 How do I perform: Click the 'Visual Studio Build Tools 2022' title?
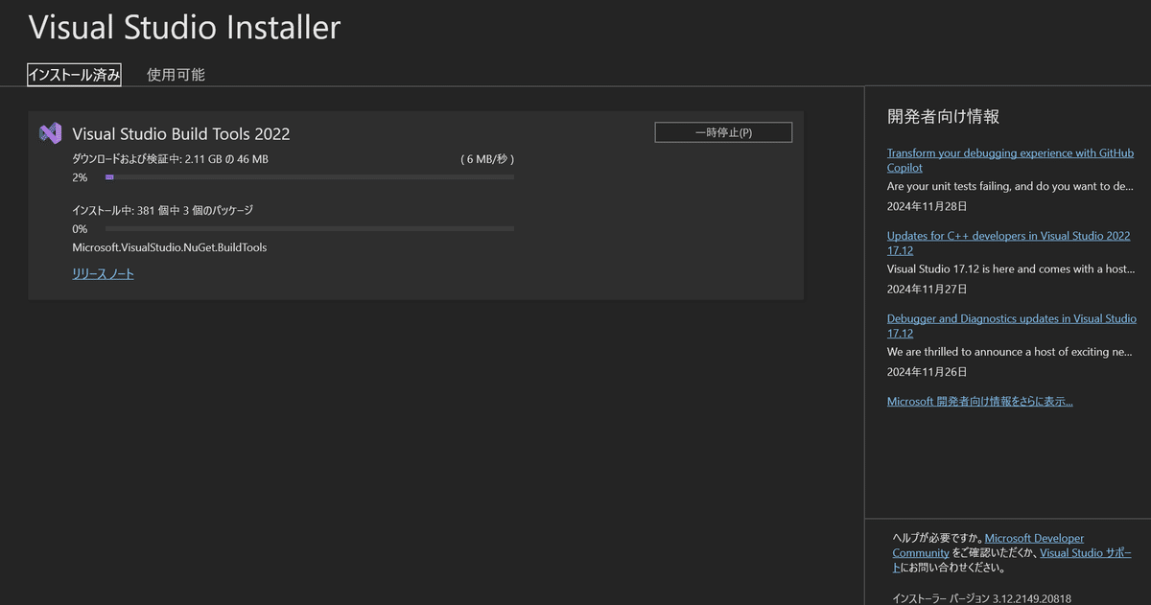pyautogui.click(x=181, y=134)
